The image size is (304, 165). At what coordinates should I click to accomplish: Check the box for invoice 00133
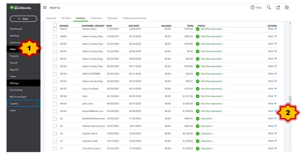(55, 89)
